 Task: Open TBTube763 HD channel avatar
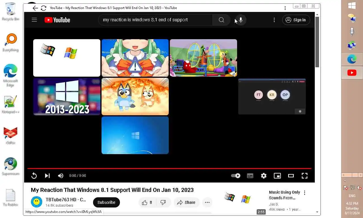tap(37, 202)
